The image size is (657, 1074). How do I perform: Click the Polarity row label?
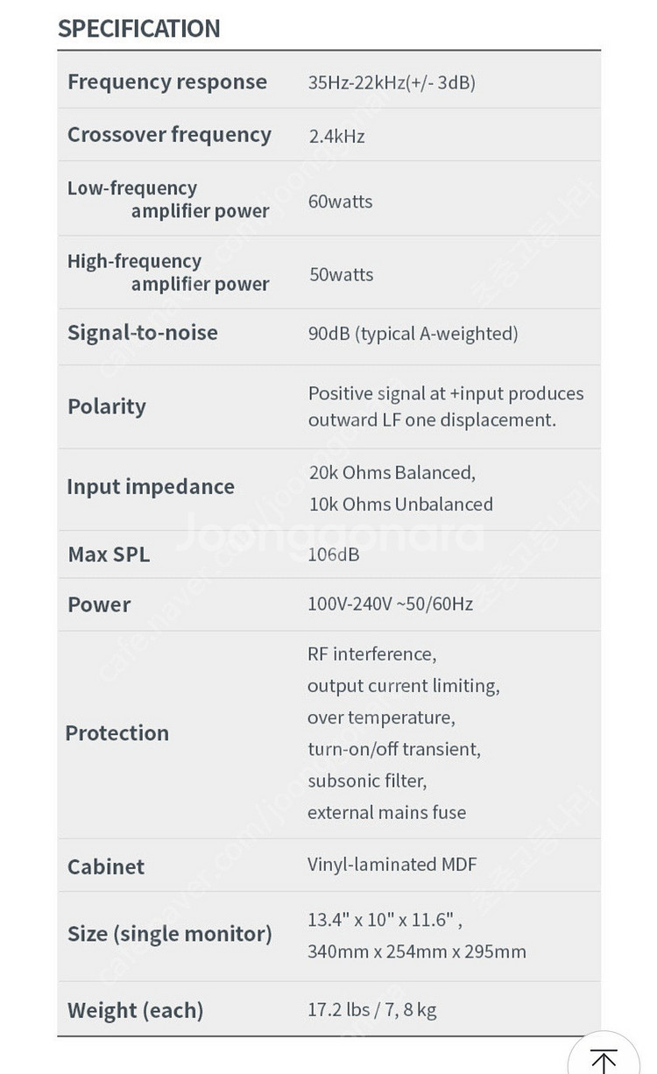[107, 406]
